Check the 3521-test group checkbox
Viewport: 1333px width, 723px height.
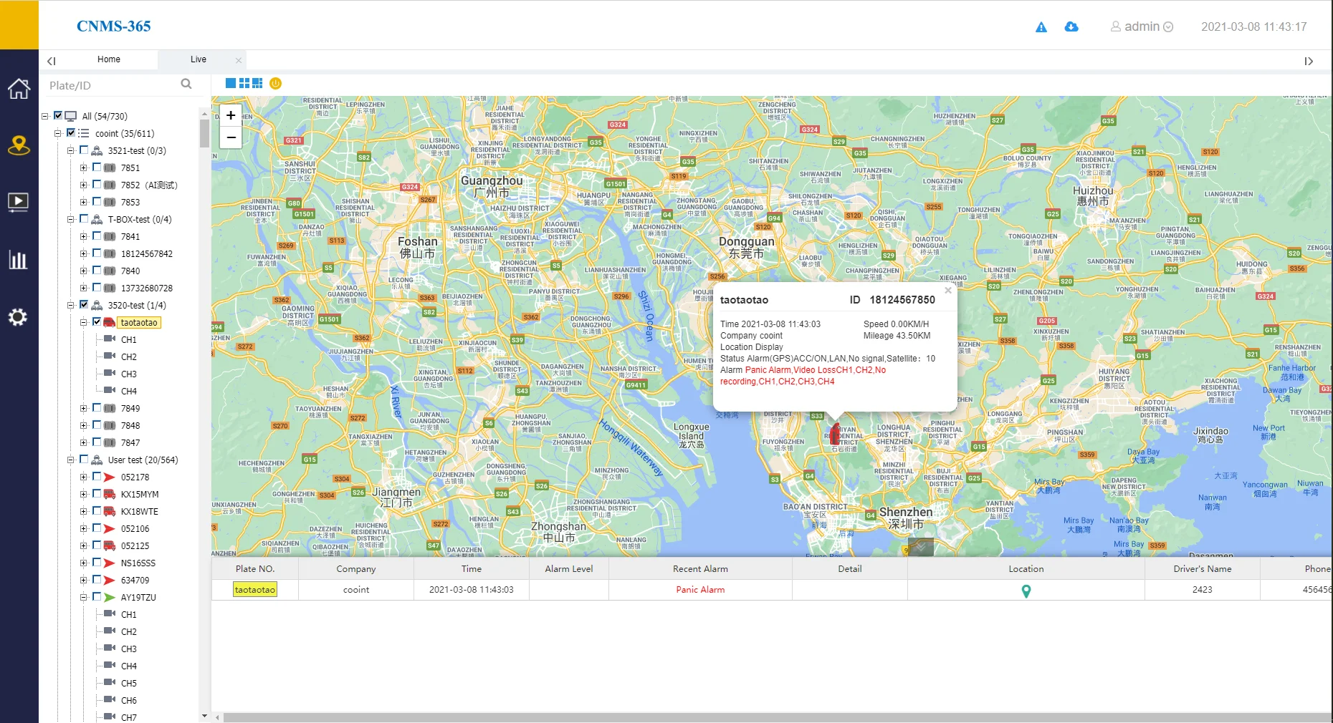84,150
